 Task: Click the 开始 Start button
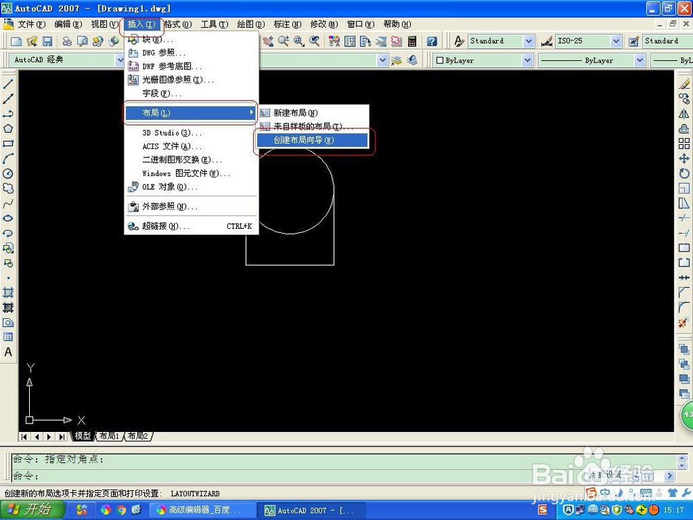point(33,510)
